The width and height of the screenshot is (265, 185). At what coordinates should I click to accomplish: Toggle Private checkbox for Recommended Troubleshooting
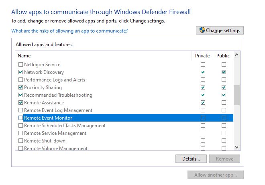[203, 95]
